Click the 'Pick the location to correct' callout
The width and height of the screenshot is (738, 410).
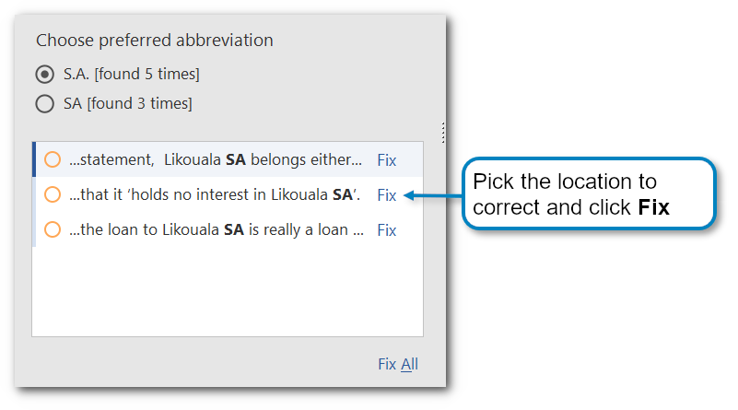click(x=588, y=193)
